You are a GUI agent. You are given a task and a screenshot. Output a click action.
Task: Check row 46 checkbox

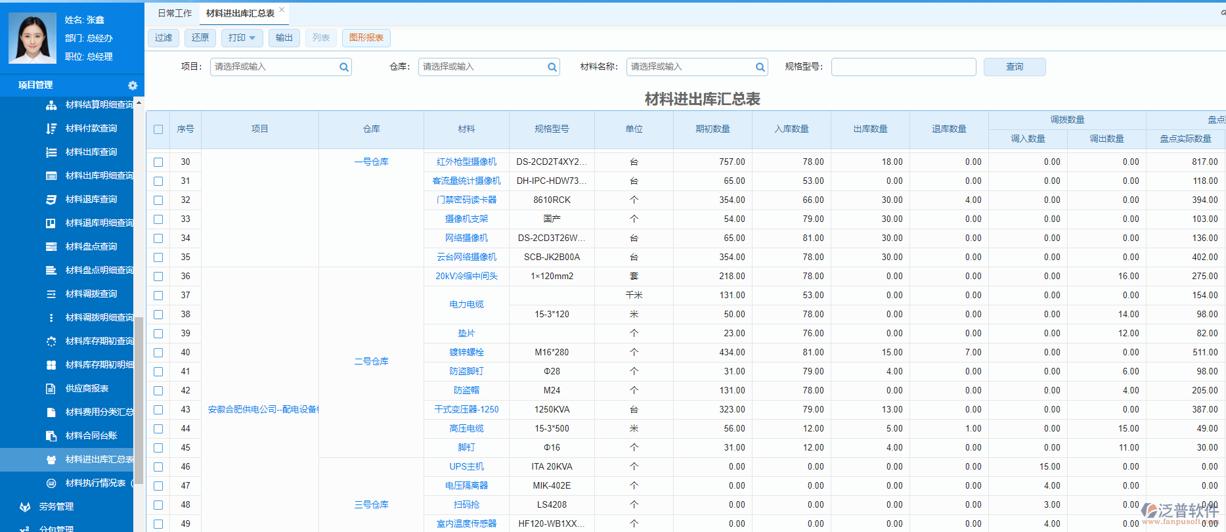tap(158, 467)
